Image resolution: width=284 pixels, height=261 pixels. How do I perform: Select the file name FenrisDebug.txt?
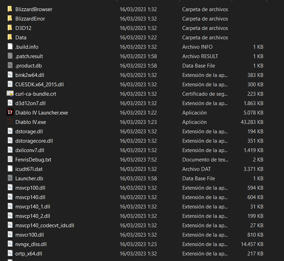(x=33, y=160)
